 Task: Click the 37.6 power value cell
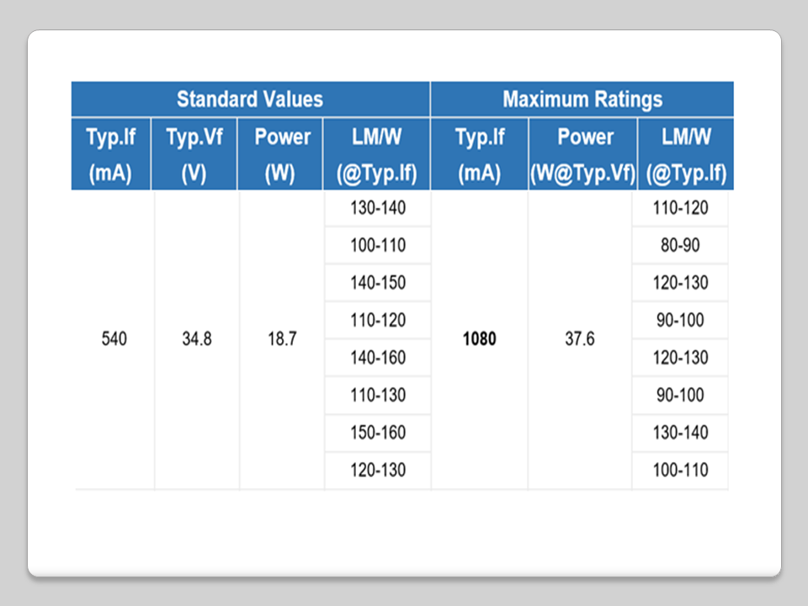(579, 339)
